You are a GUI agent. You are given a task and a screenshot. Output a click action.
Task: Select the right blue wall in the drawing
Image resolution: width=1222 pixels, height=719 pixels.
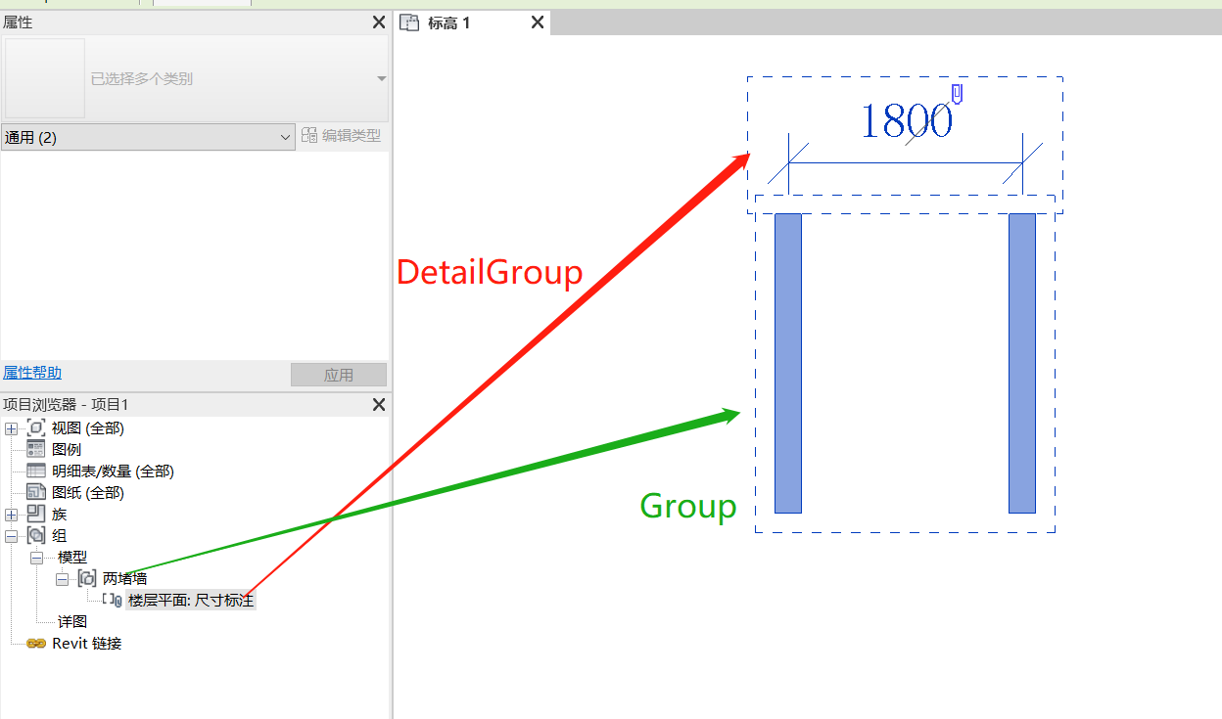(1022, 363)
